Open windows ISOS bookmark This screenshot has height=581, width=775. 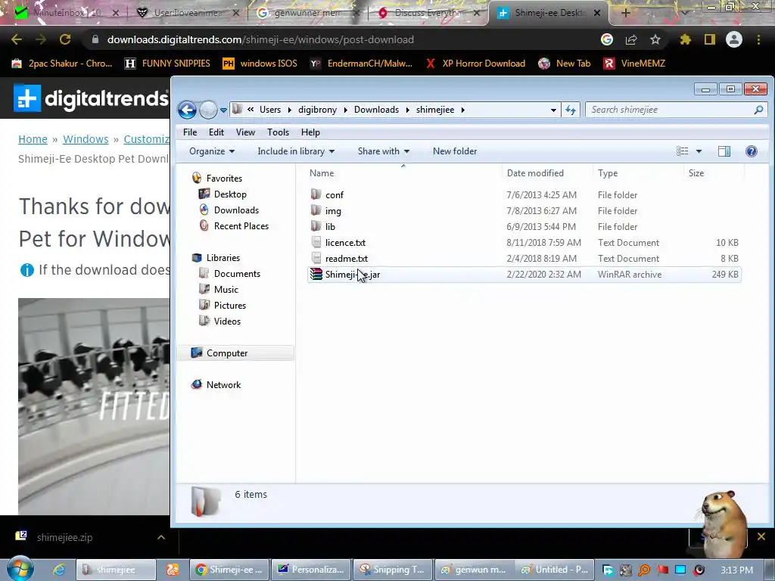click(x=260, y=64)
